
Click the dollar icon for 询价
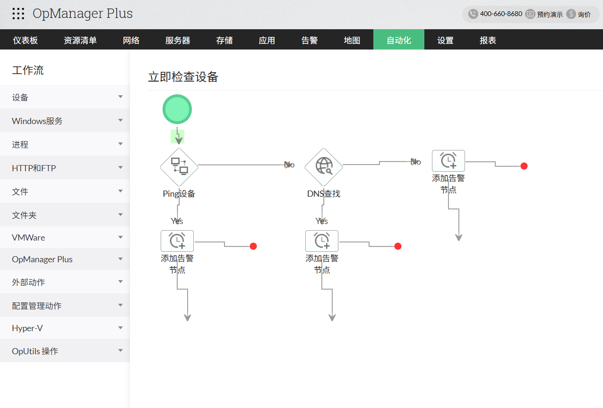(x=571, y=14)
